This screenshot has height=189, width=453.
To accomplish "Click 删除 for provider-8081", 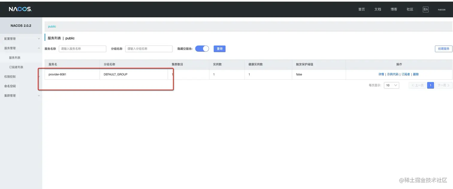I will pos(416,74).
